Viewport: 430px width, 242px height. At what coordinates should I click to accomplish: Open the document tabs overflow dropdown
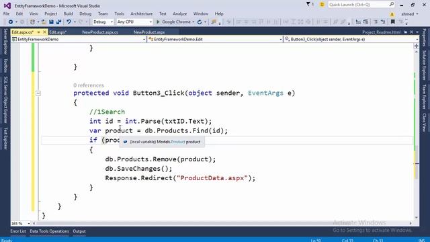point(417,32)
